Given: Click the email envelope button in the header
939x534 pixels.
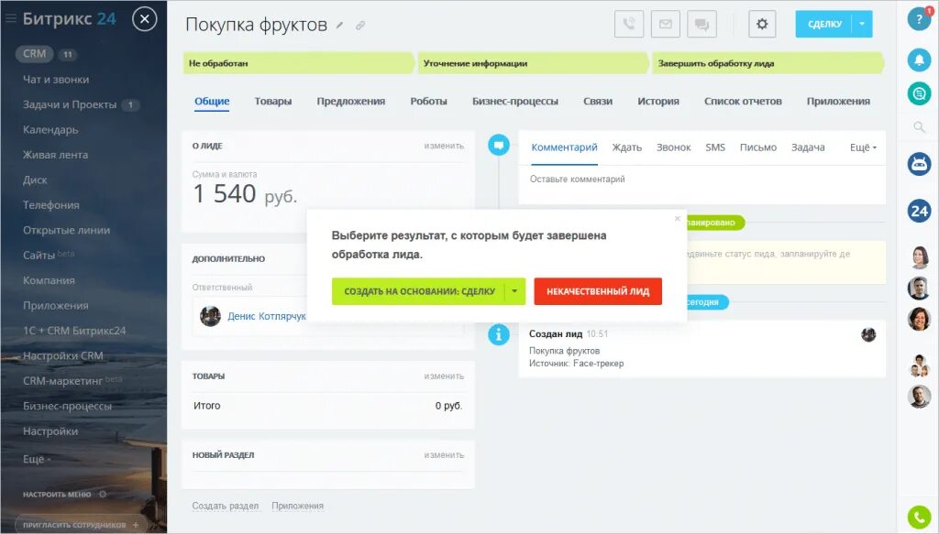Looking at the screenshot, I should click(x=666, y=25).
